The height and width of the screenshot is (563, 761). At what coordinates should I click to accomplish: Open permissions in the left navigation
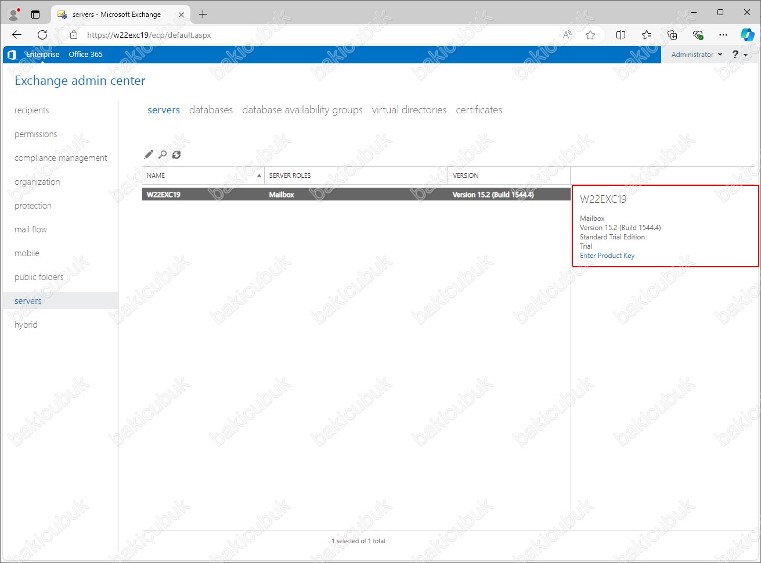pos(36,134)
